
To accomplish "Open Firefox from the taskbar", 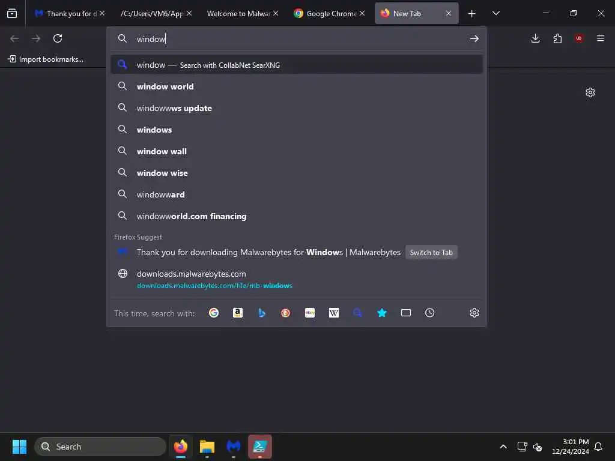I will (181, 447).
